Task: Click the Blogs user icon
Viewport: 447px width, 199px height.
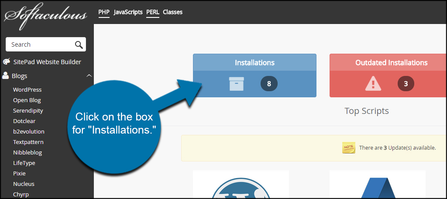Action: tap(5, 75)
